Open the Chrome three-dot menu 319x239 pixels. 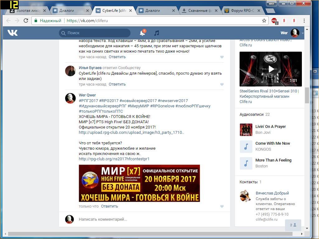(303, 21)
